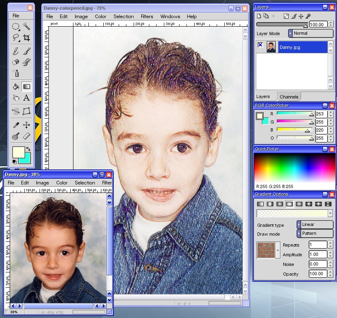Open the Help menu
Screen dimensions: 337x318
click(x=192, y=17)
